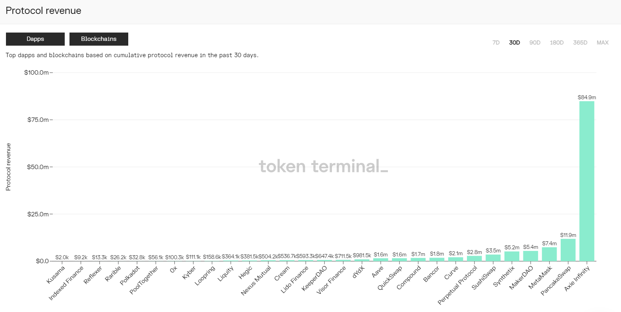Image resolution: width=621 pixels, height=312 pixels.
Task: Click the Kyber axis label
Action: pyautogui.click(x=189, y=273)
